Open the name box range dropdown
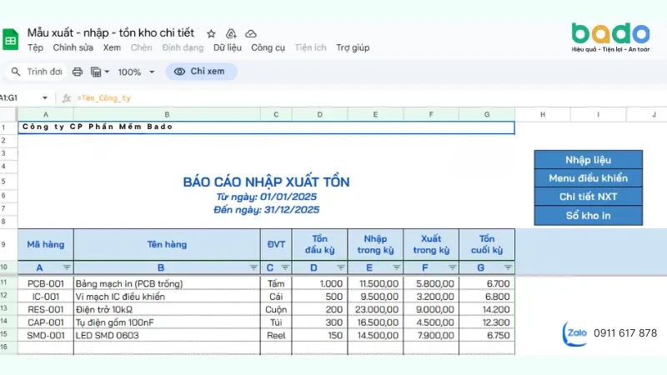667x375 pixels. tap(45, 97)
